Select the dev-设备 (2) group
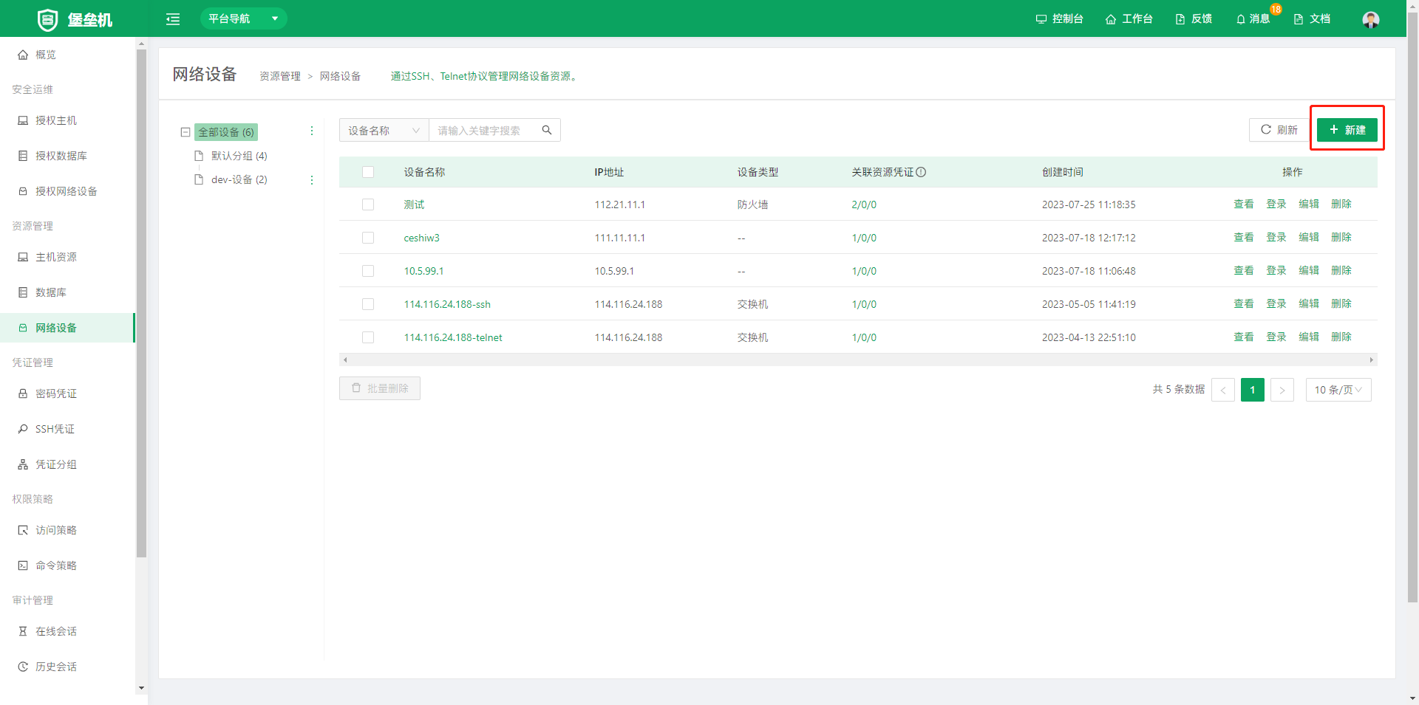Viewport: 1419px width, 705px height. pos(239,179)
